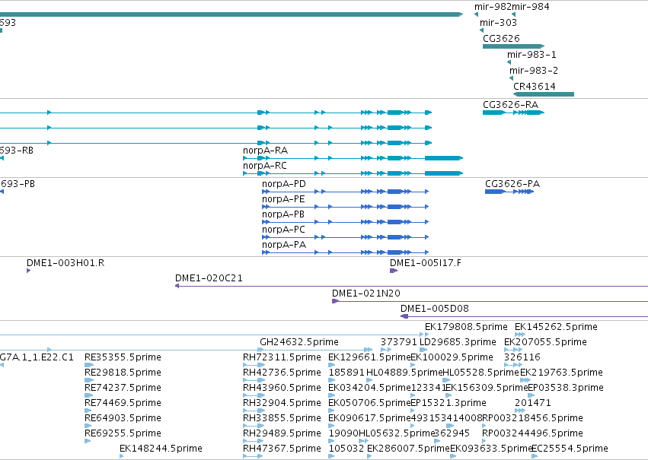The width and height of the screenshot is (648, 460).
Task: Open EST RE35355.5prime
Action: click(x=123, y=357)
